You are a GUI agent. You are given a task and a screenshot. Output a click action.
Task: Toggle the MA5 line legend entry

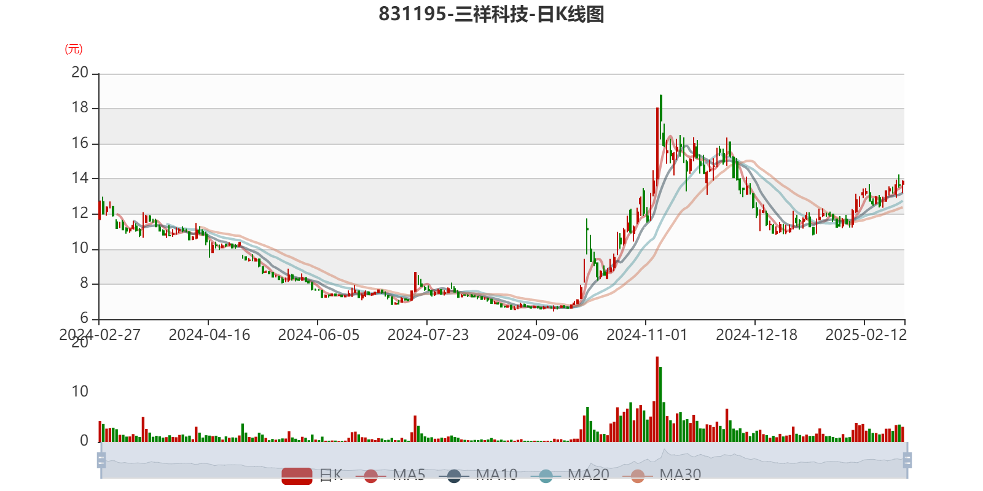[x=390, y=475]
